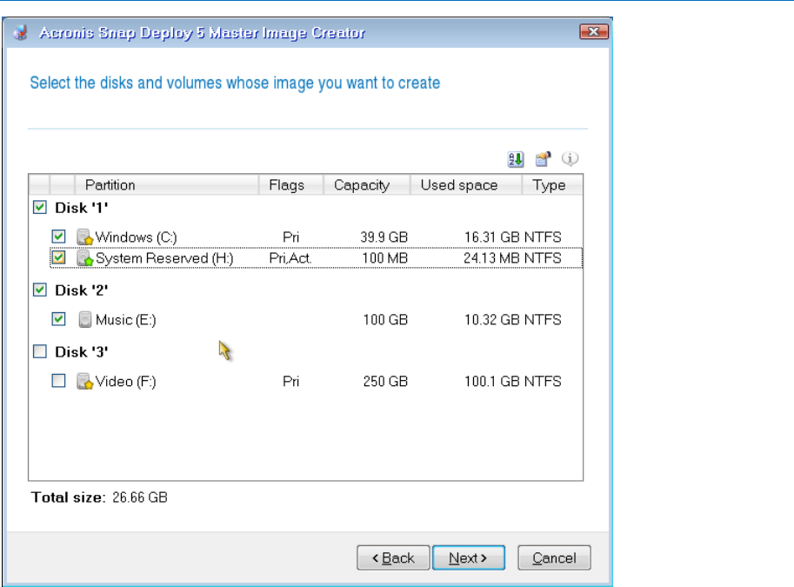Uncheck the Music (E:) checkbox
This screenshot has width=794, height=587.
coord(59,319)
